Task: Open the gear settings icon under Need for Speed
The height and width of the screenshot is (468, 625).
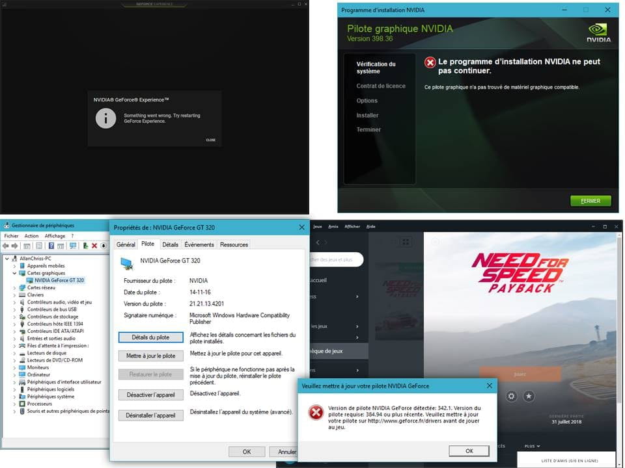Action: (x=512, y=396)
